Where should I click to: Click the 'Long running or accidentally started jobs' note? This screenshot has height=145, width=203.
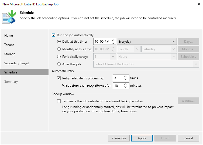[x=118, y=109]
